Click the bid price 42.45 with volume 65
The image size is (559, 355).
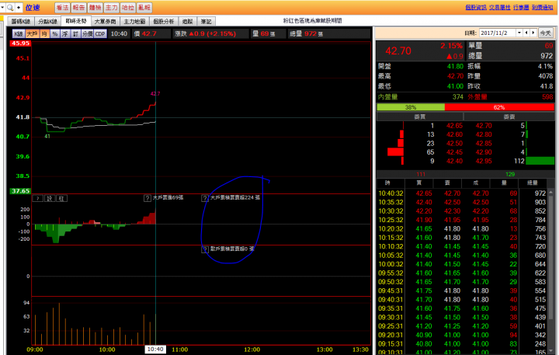(x=454, y=152)
